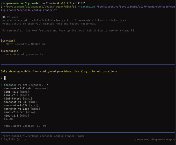
Task: Click the 'Pi can explain its own features' line
Action: (x=69, y=30)
